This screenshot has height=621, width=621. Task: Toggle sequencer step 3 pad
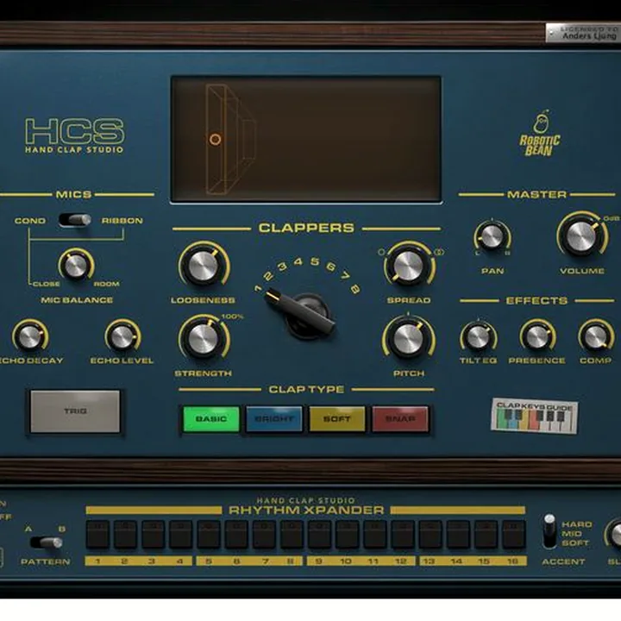tap(154, 534)
